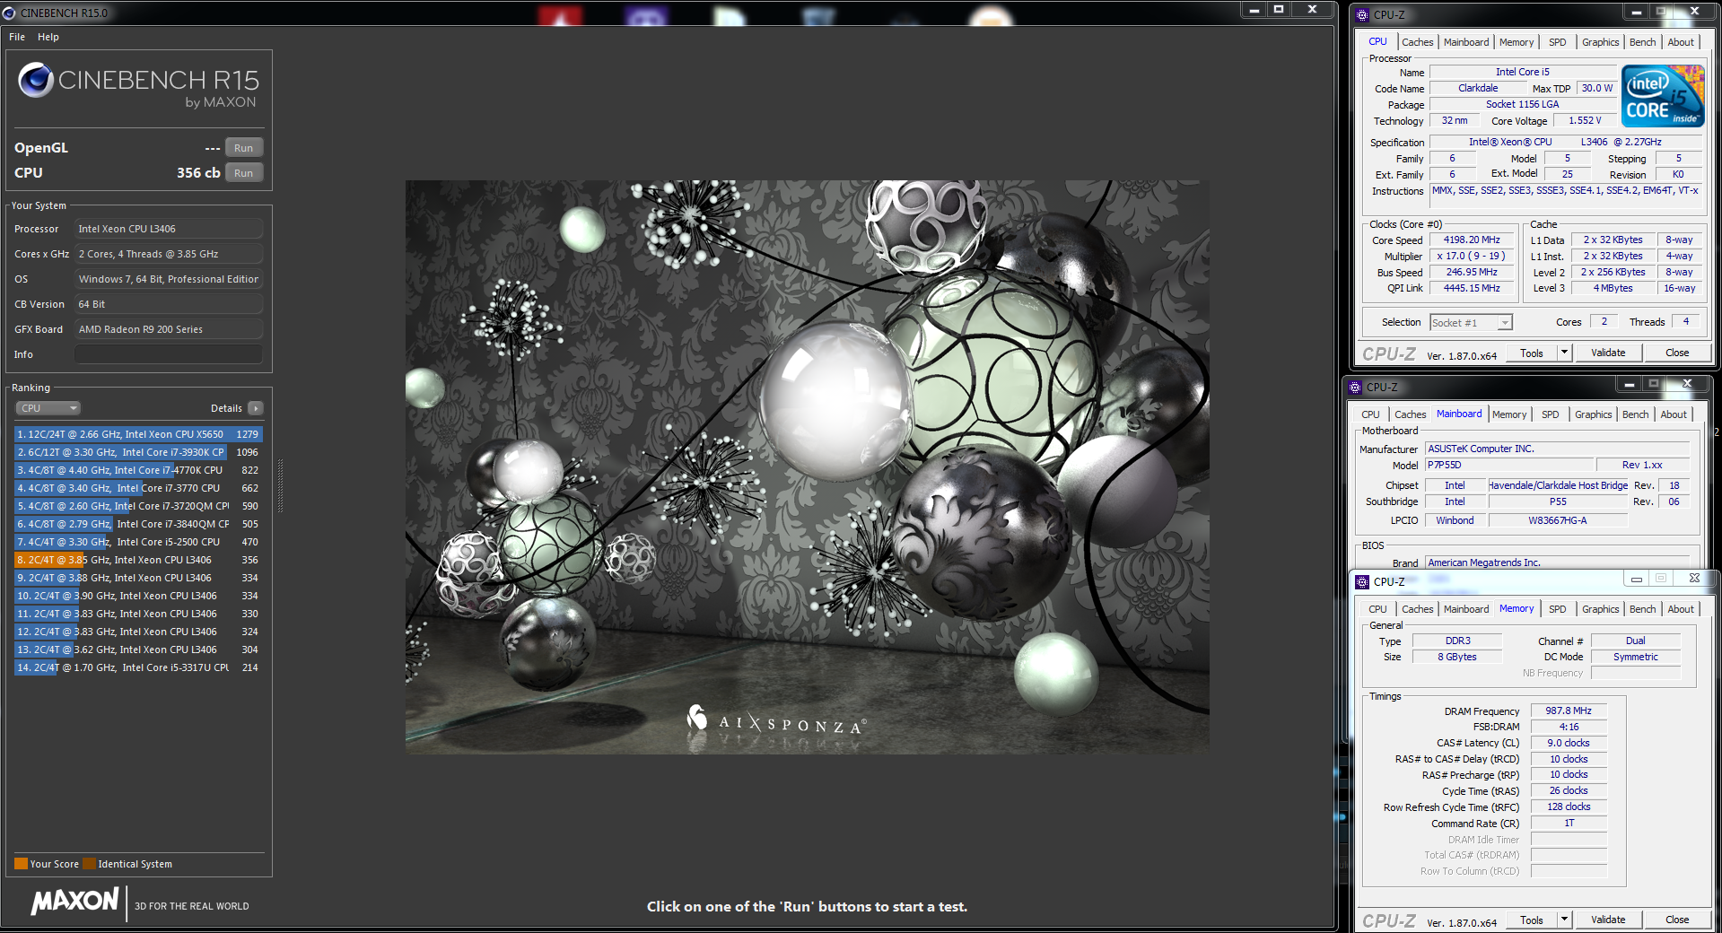Click Validate in bottom CPU-Z window
This screenshot has height=933, width=1722.
coord(1608,920)
